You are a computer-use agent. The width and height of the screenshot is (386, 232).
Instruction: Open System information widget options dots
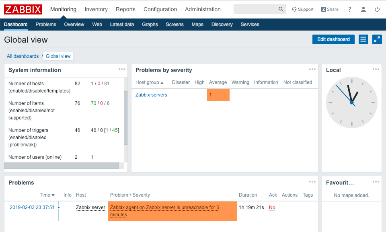click(121, 69)
